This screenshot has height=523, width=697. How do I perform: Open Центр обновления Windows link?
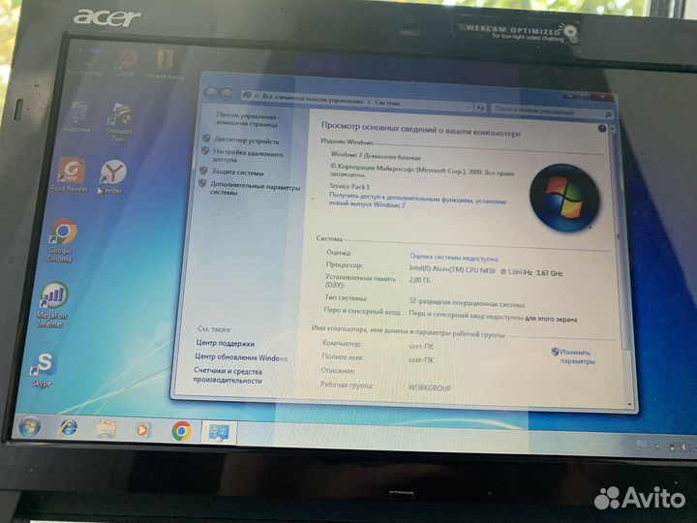241,357
